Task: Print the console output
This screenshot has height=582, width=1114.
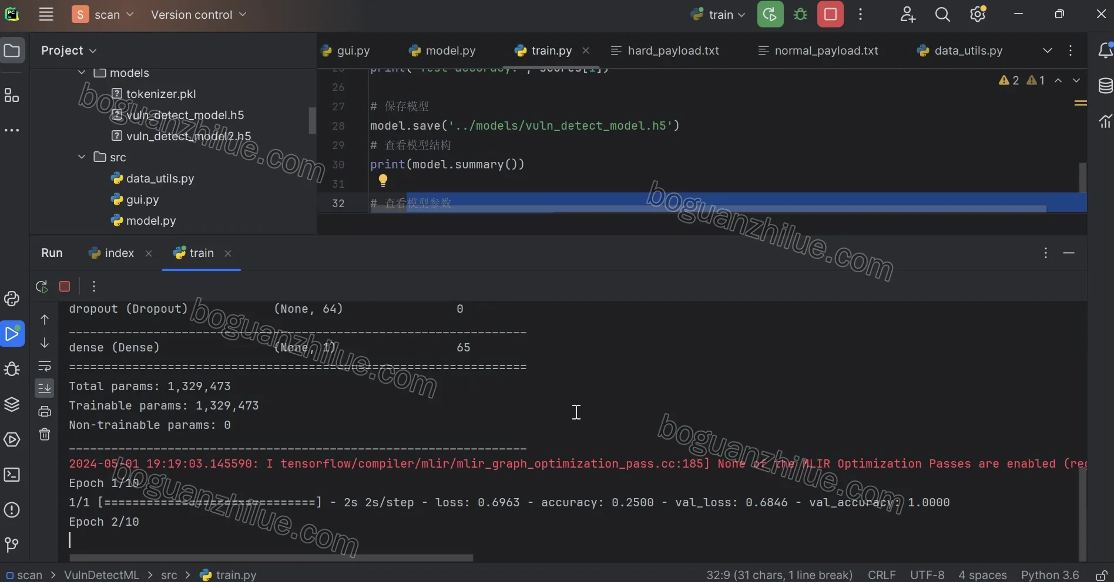Action: (x=45, y=411)
